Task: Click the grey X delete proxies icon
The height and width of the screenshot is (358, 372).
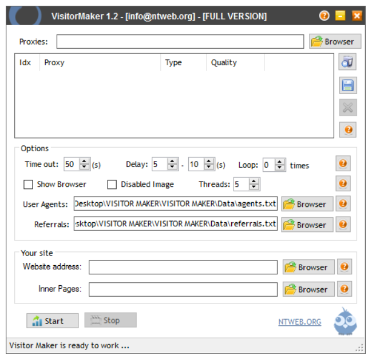Action: [348, 108]
